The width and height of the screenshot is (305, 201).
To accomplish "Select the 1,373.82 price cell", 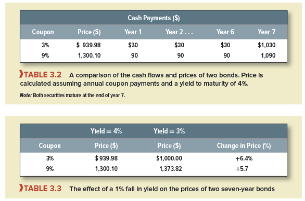I will tap(171, 169).
